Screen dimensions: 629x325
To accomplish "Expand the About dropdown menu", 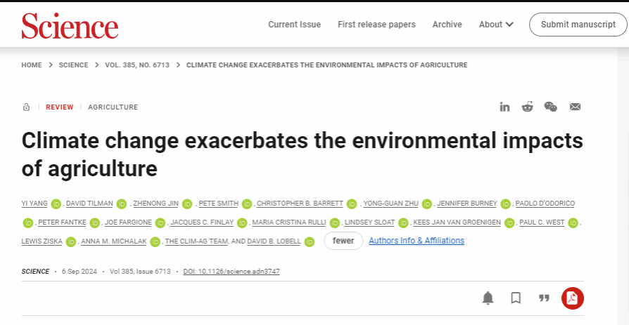I will click(496, 25).
